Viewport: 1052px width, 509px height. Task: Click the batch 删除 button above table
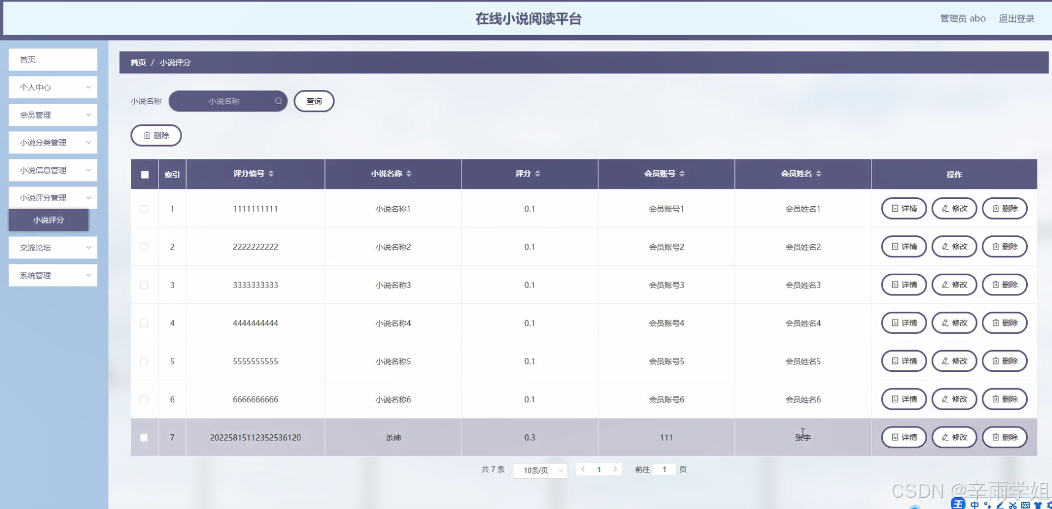coord(156,135)
